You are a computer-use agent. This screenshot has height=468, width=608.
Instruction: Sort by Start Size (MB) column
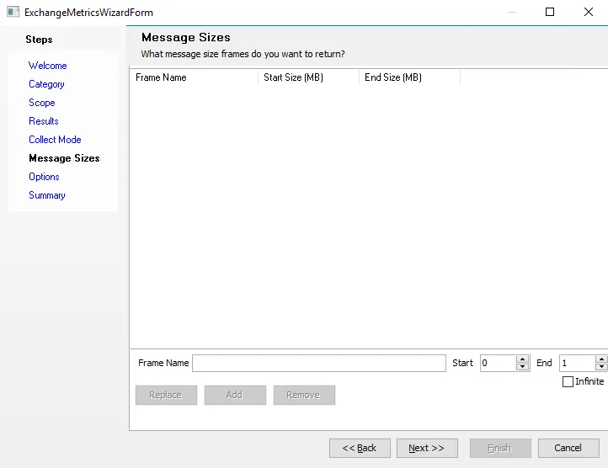coord(309,77)
